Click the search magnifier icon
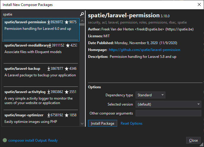The width and height of the screenshot is (204, 147). (x=82, y=14)
